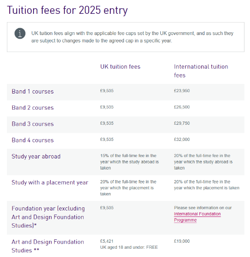The width and height of the screenshot is (250, 257).
Task: Click the info circle icon
Action: pyautogui.click(x=20, y=34)
